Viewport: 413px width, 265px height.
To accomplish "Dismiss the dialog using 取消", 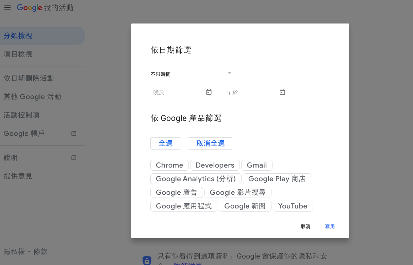I will coord(305,227).
